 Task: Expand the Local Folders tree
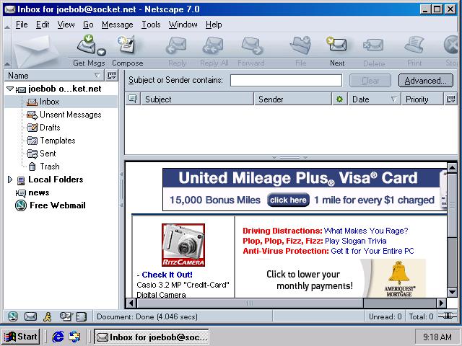[x=9, y=179]
